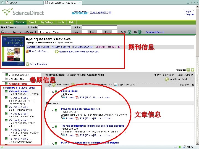199x149 pixels.
Task: Click the ScienceDirect logo
Action: pyautogui.click(x=23, y=12)
